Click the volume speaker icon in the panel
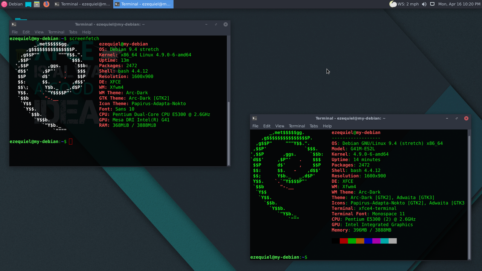Screen dimensions: 482x271 [424, 4]
